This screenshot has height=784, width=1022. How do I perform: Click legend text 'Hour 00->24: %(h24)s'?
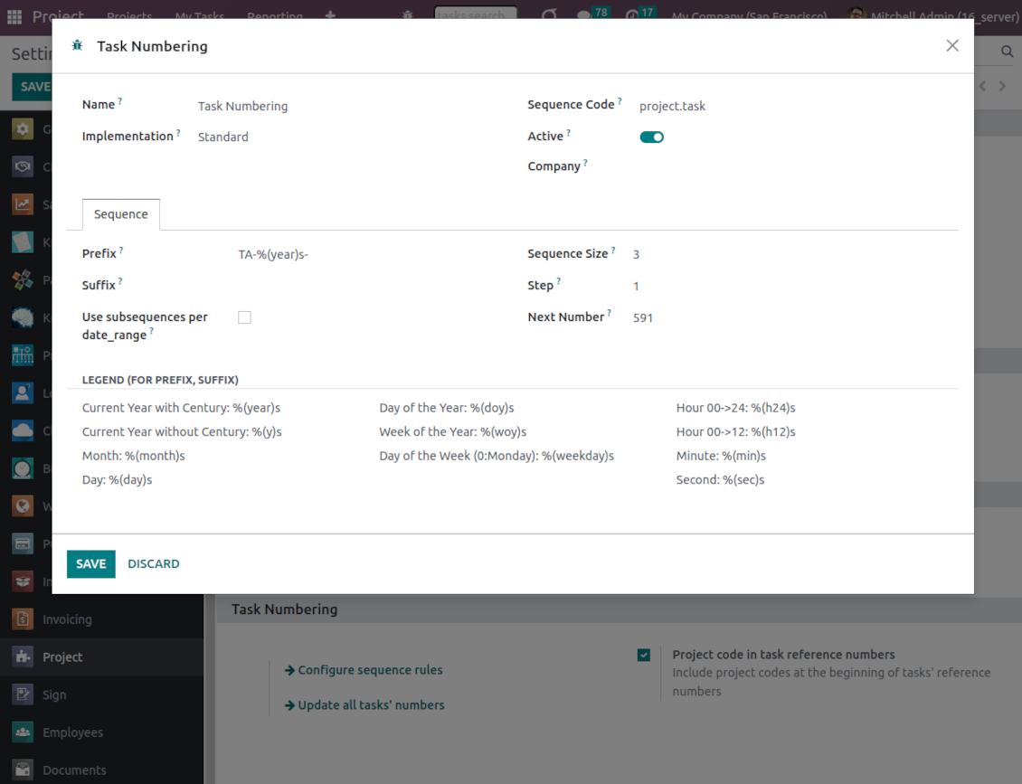point(736,408)
